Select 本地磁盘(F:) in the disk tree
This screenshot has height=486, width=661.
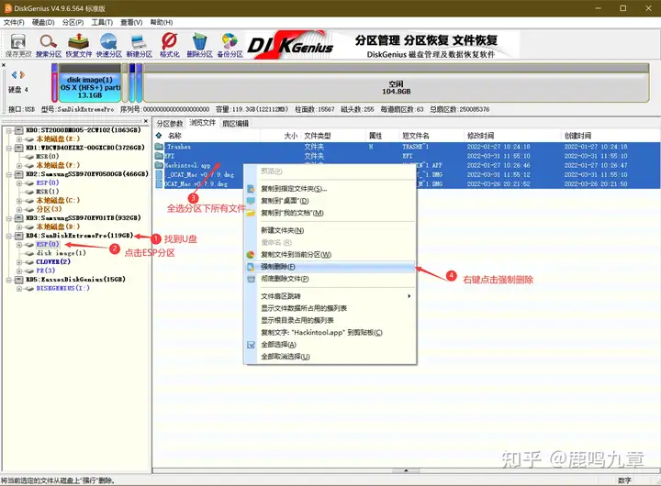pos(58,165)
